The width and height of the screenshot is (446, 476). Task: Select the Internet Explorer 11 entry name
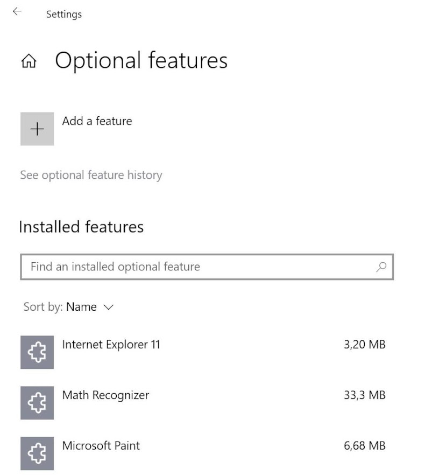click(111, 345)
